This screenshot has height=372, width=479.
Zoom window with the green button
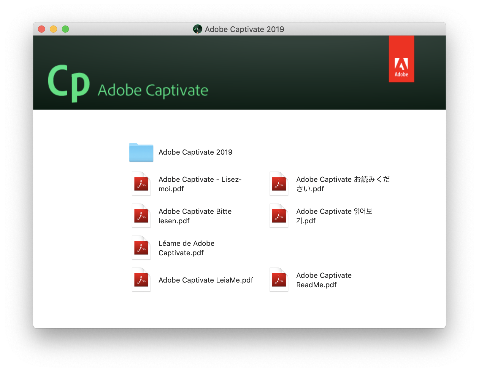(65, 29)
